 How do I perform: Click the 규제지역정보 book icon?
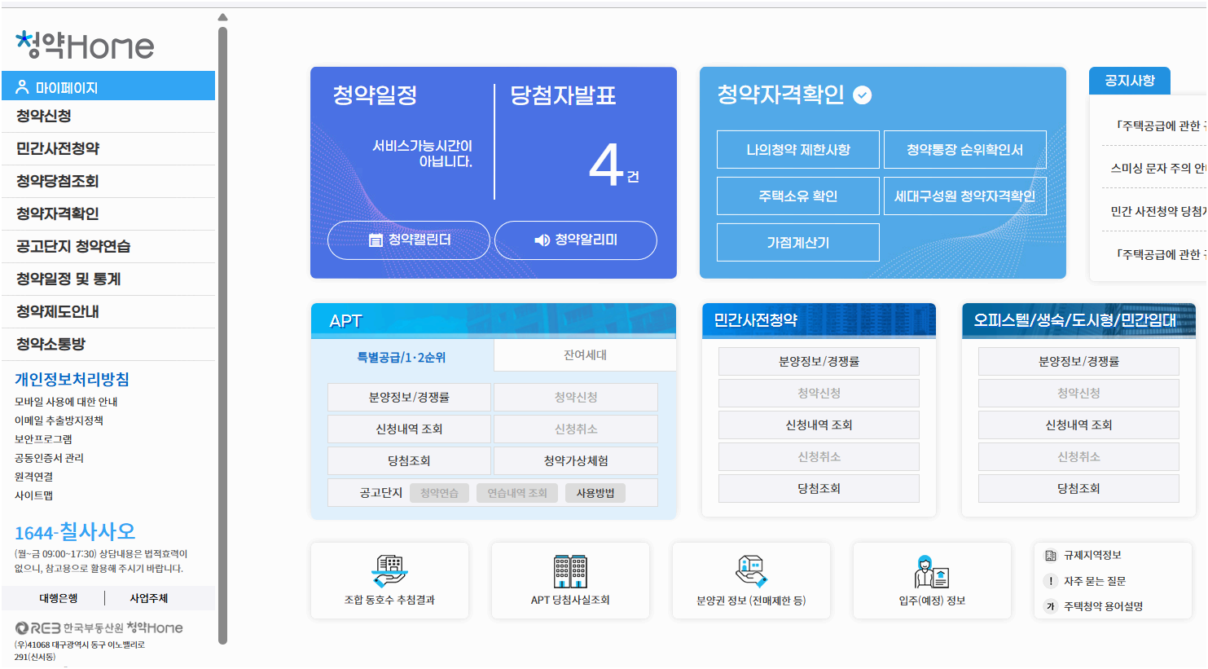[x=1049, y=554]
